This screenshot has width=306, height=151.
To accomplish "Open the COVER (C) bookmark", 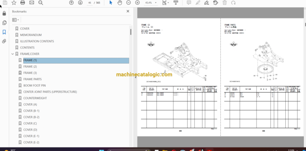I will click(30, 123).
